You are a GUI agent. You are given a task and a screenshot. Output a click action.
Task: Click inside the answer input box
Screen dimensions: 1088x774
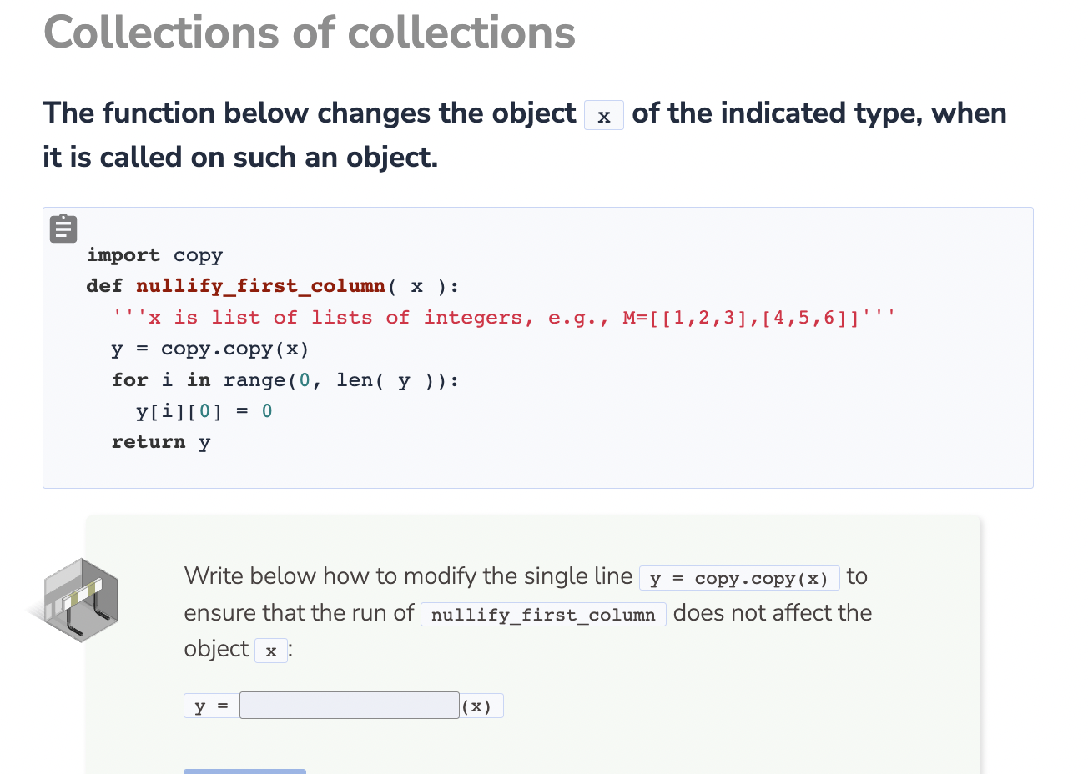tap(349, 705)
